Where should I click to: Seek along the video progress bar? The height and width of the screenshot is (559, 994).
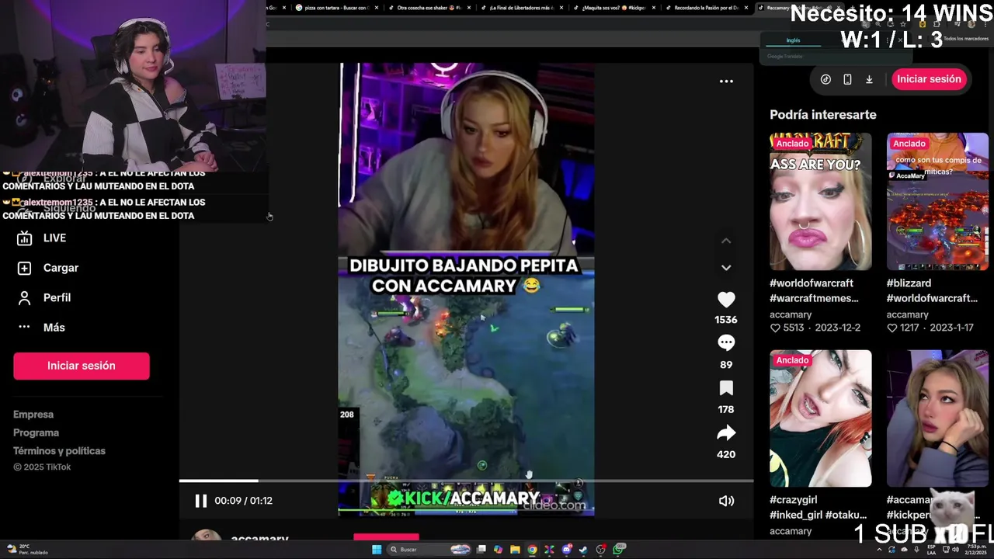(x=466, y=481)
